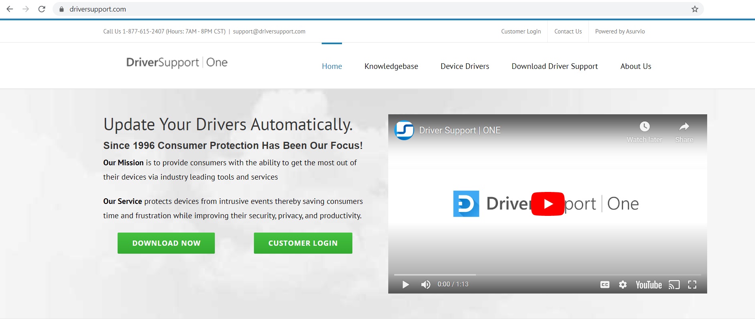
Task: Click the Update Your Drivers Automatically heading
Action: pyautogui.click(x=228, y=125)
